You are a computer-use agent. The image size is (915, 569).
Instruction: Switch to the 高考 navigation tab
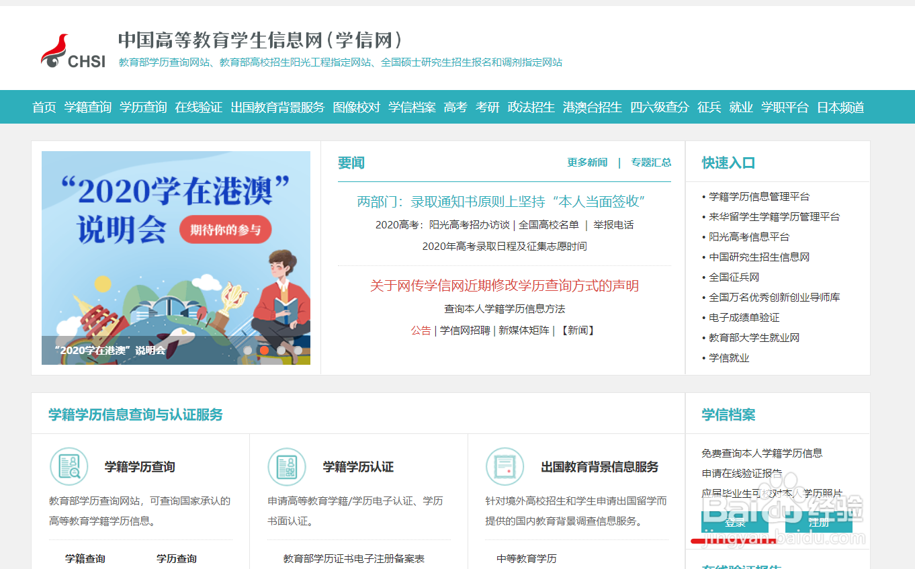point(455,107)
